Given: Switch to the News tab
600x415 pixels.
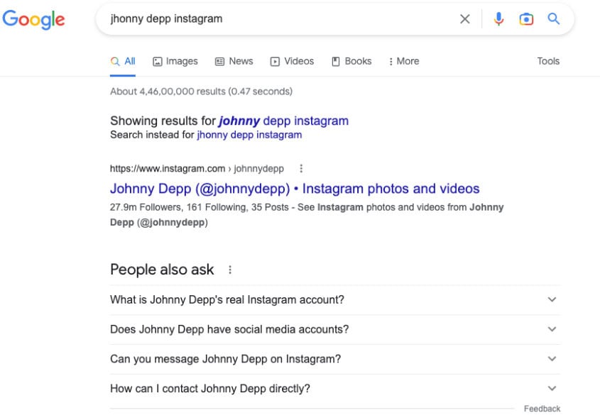Looking at the screenshot, I should [234, 61].
